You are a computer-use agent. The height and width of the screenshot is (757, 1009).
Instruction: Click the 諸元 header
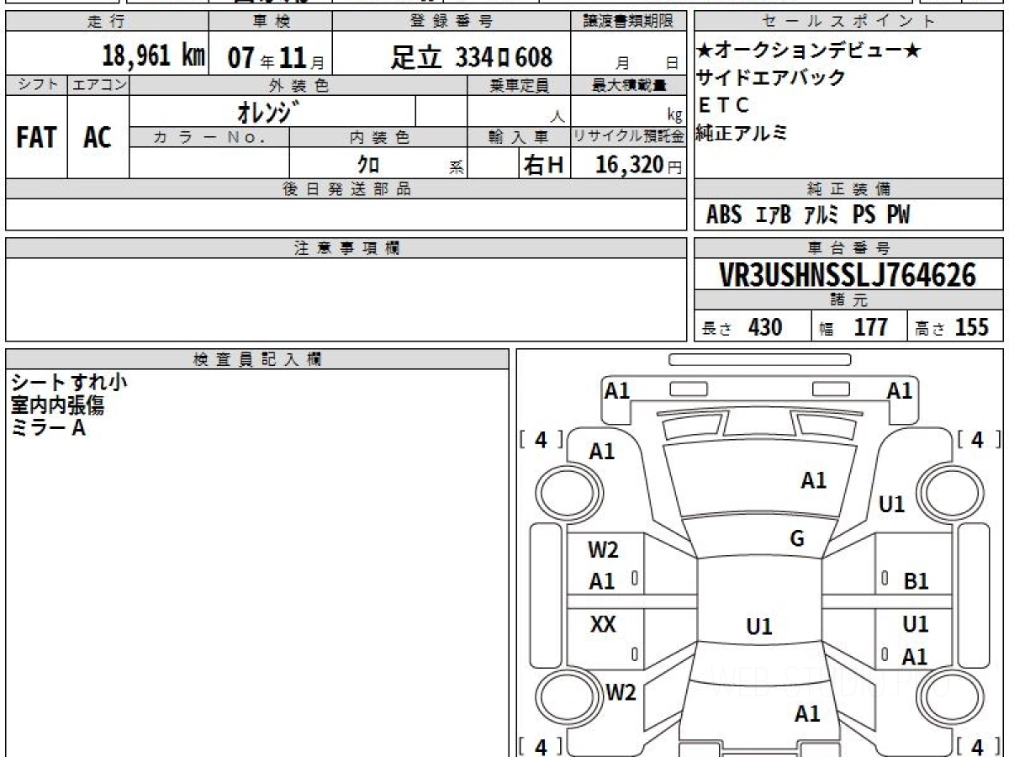pyautogui.click(x=848, y=301)
